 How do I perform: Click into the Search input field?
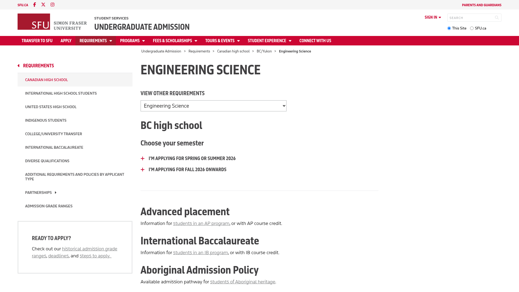pos(470,18)
